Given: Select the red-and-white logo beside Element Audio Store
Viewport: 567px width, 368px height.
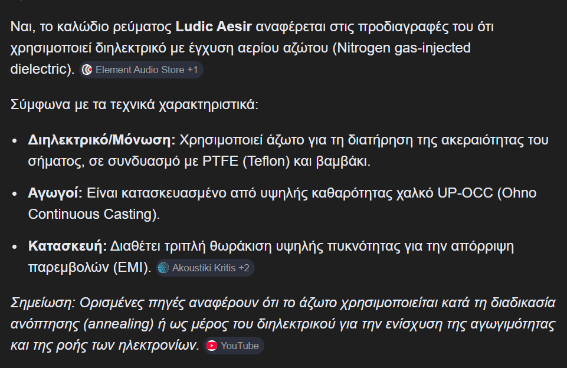Looking at the screenshot, I should (87, 70).
